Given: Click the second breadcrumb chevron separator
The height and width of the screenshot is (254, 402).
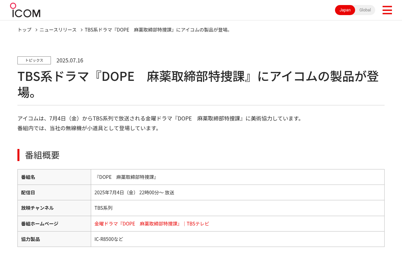Looking at the screenshot, I should pos(81,30).
